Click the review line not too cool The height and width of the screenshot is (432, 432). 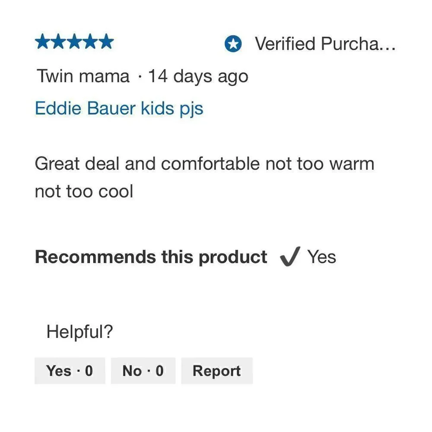(84, 191)
